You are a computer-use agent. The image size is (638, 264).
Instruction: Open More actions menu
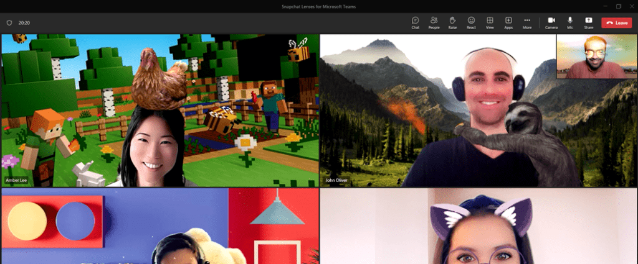tap(527, 23)
